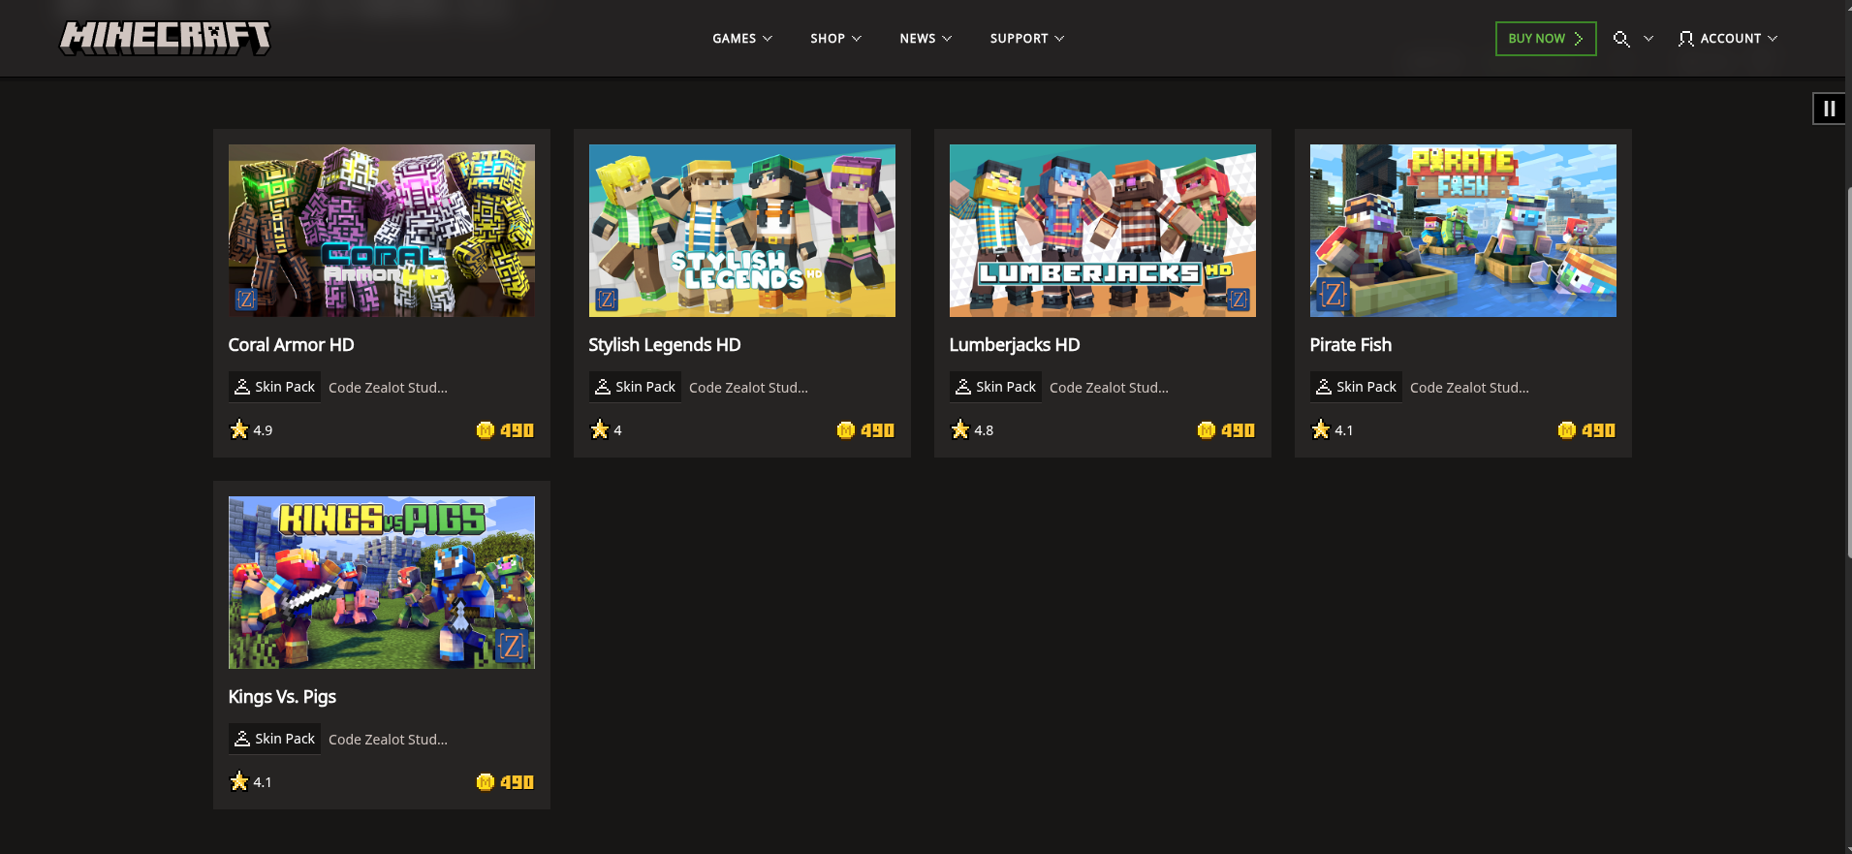Screen dimensions: 1852x854
Task: Click Code Zealot Stud... under Pirate Fish
Action: (x=1469, y=388)
